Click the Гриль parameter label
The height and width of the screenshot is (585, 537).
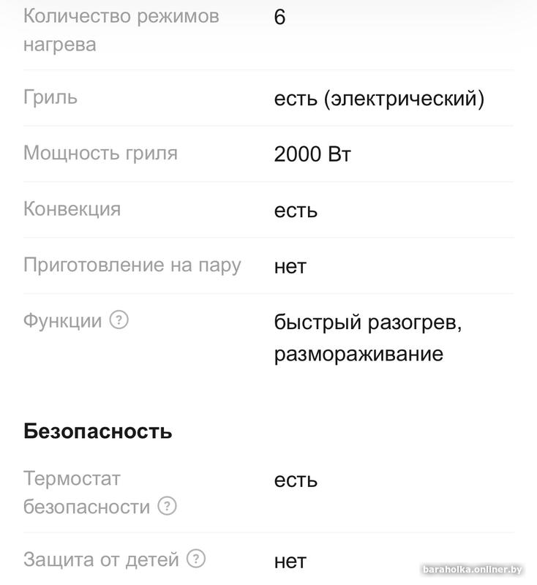(x=50, y=97)
